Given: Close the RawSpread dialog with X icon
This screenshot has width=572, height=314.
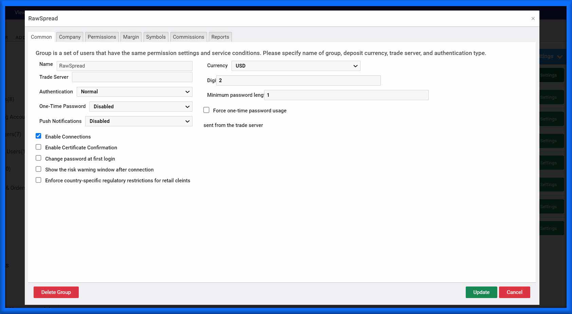Looking at the screenshot, I should [533, 19].
